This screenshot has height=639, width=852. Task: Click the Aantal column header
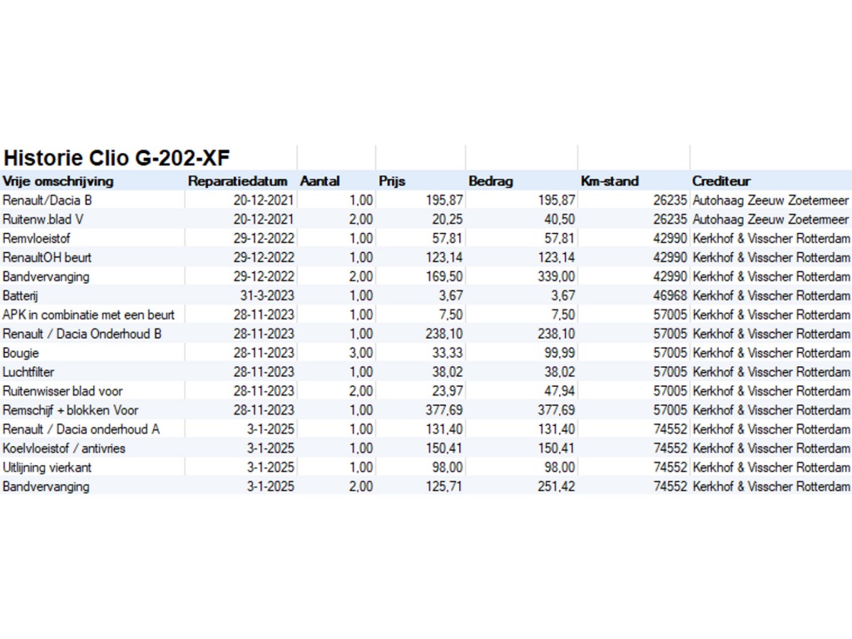click(x=320, y=181)
